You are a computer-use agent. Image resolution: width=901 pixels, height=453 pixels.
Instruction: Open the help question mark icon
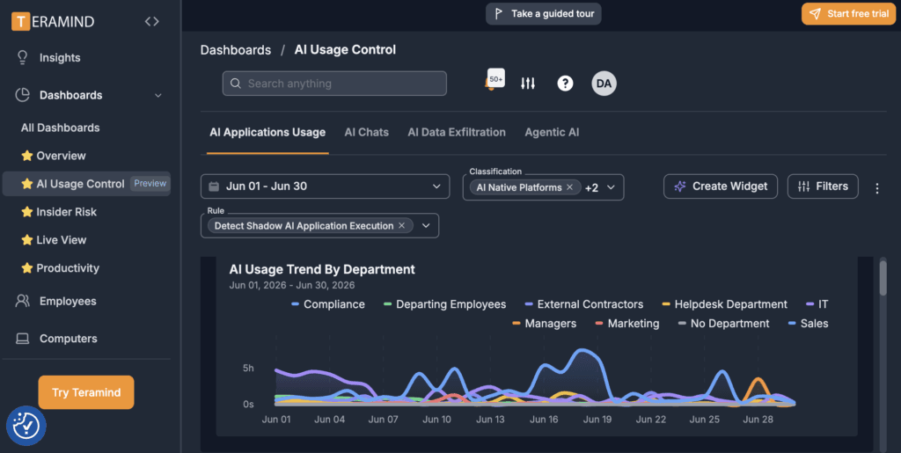pos(565,84)
